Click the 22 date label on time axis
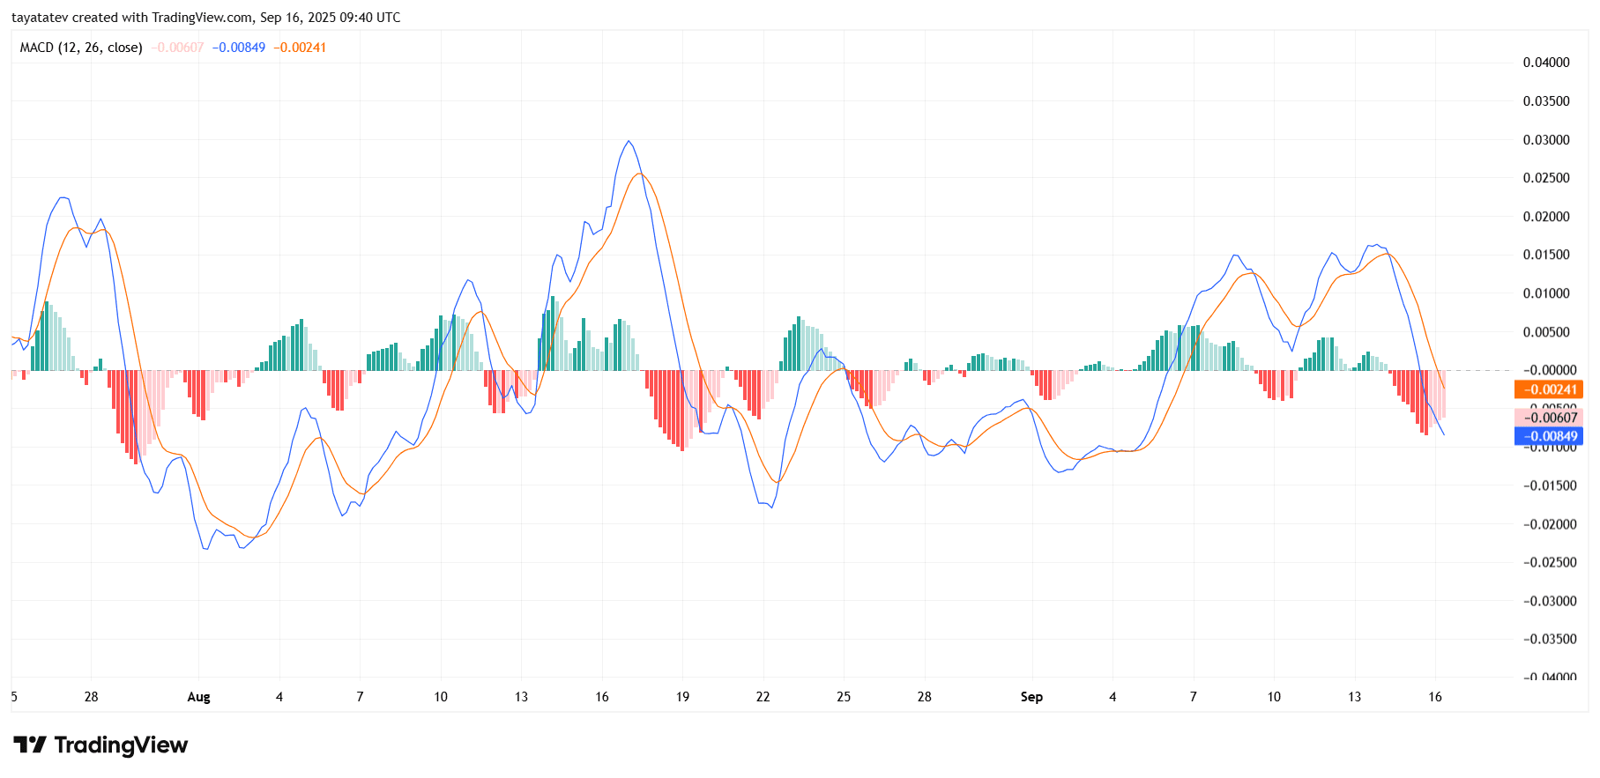Screen dimensions: 1600x778 click(x=763, y=697)
